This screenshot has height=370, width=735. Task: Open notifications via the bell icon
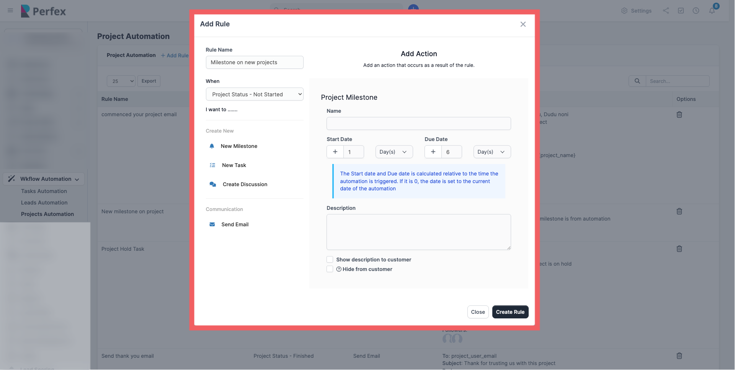coord(712,11)
